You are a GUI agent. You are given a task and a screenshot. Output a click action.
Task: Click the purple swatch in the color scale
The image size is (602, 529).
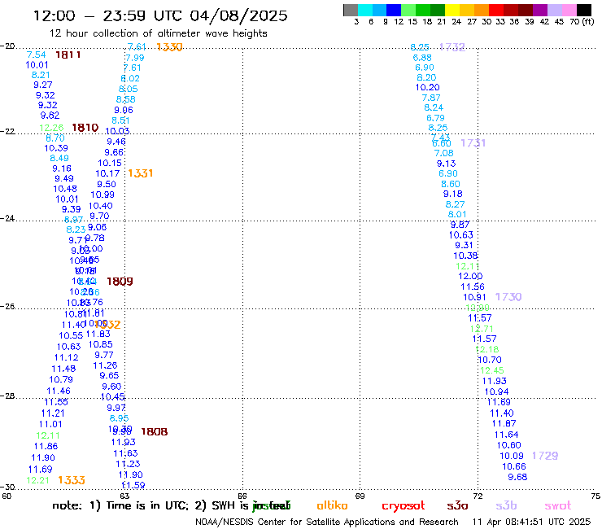[x=540, y=10]
